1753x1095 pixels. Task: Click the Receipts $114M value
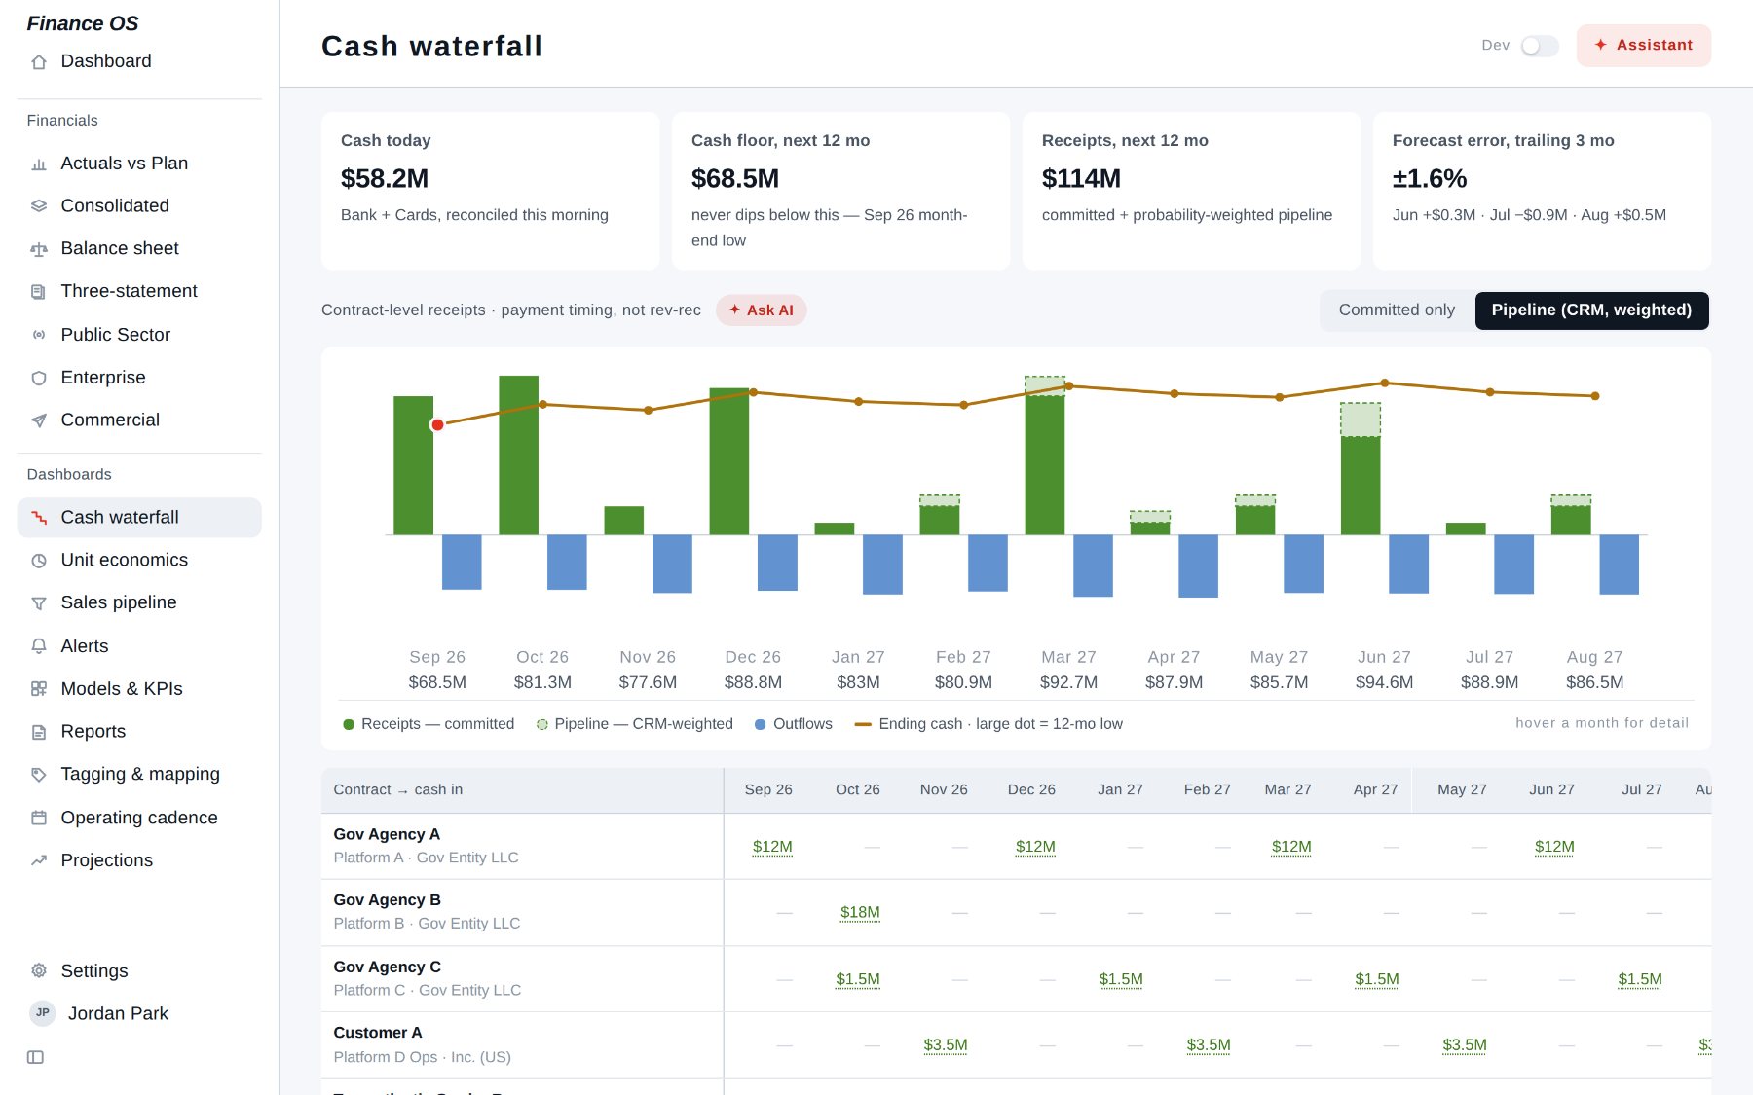coord(1081,179)
